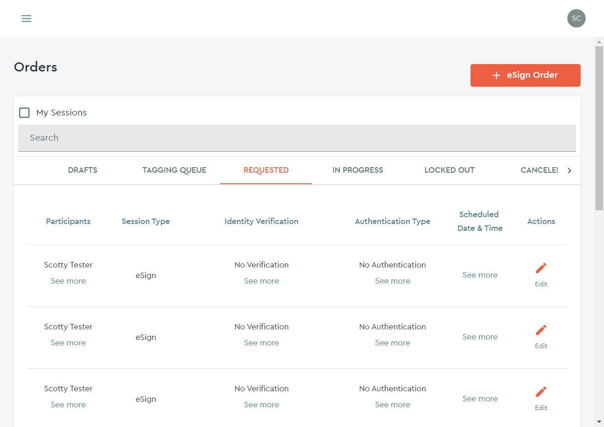Expand See more under first row's participant
Screen dimensions: 604x427
coord(68,281)
